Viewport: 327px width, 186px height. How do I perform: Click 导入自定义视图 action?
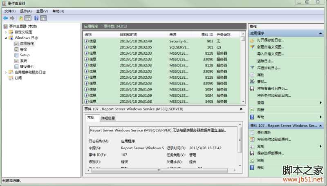coord(271,54)
